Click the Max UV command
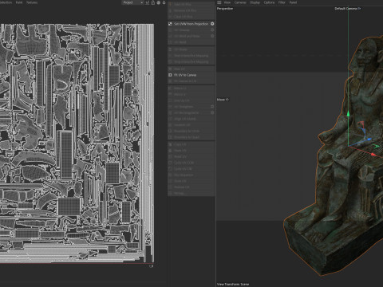Screen dimensions: 383x287 coord(191,69)
